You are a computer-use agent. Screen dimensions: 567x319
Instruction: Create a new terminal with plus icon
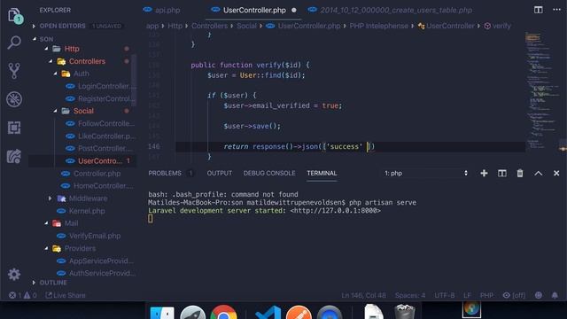click(484, 174)
